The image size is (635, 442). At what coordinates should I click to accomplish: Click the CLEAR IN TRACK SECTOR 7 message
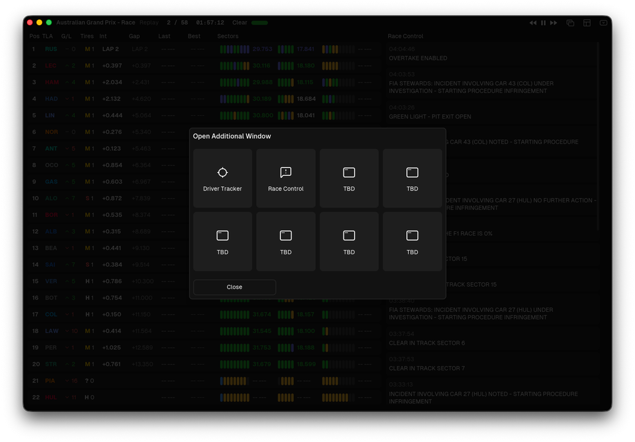click(x=427, y=369)
